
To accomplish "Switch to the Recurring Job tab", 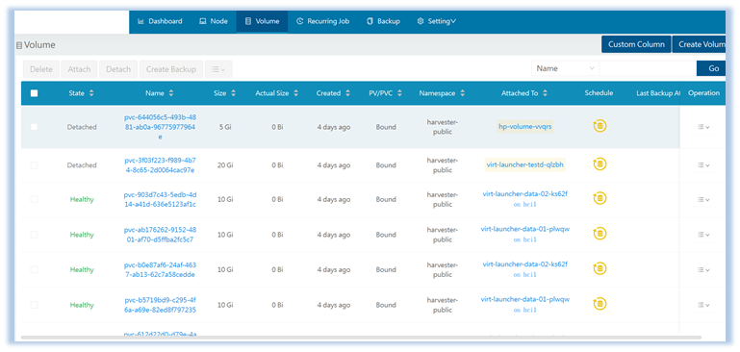I will tap(322, 21).
